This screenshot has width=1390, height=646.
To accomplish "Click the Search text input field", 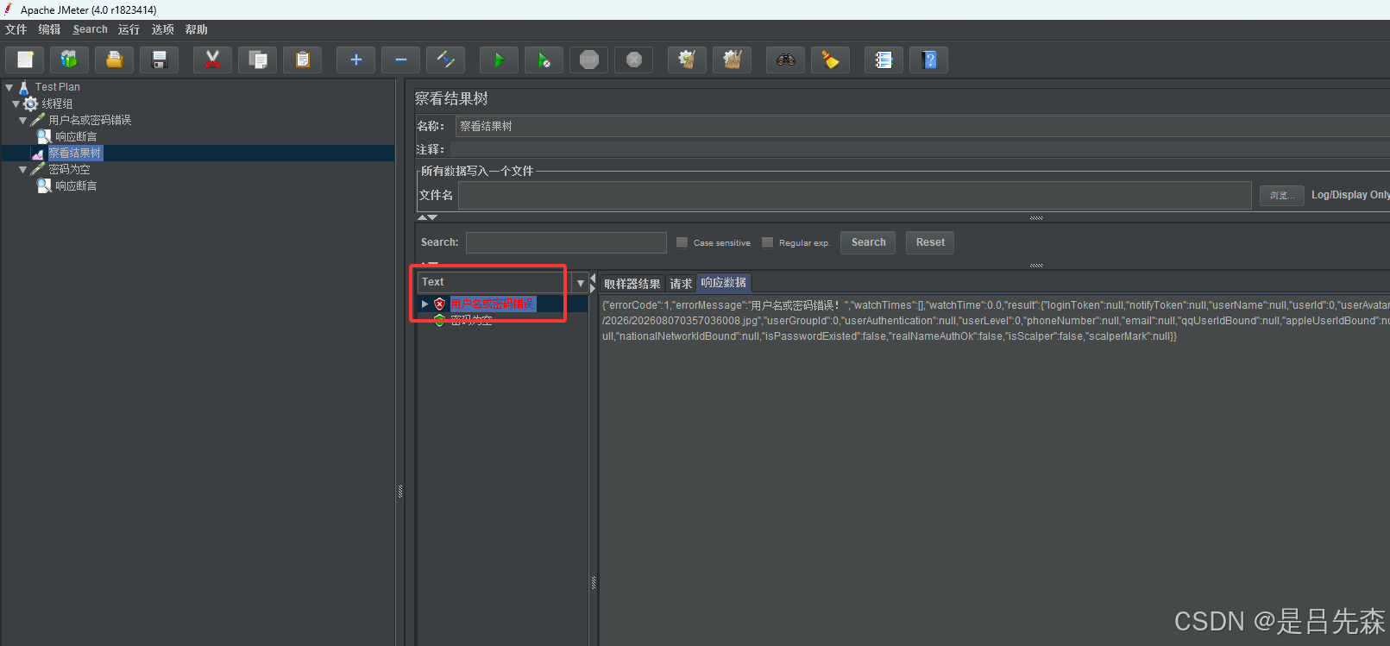I will point(566,242).
